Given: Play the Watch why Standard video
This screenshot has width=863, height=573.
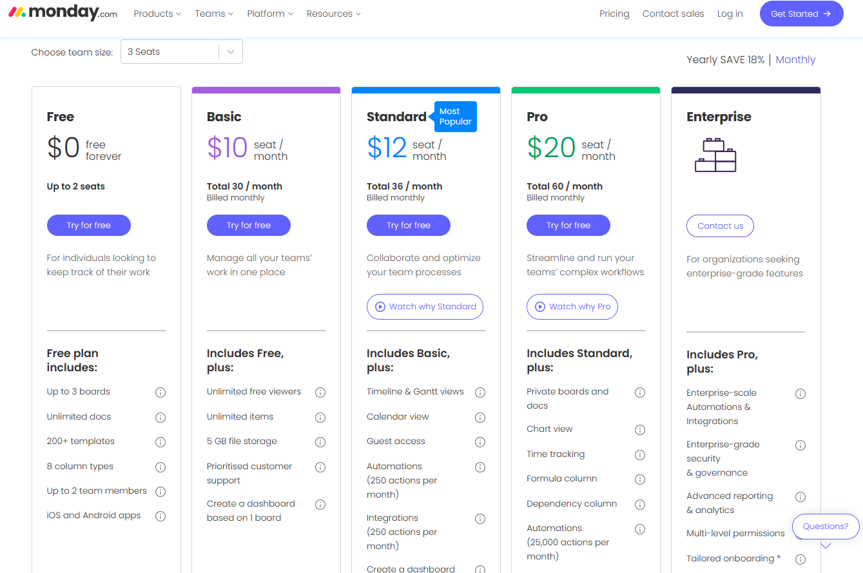Looking at the screenshot, I should coord(425,307).
